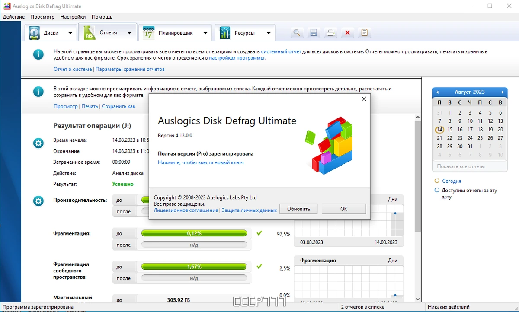Click the Просмотр link under report info
Viewport: 519px width, 312px height.
pos(66,106)
